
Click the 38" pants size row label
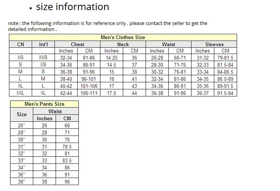point(22,182)
